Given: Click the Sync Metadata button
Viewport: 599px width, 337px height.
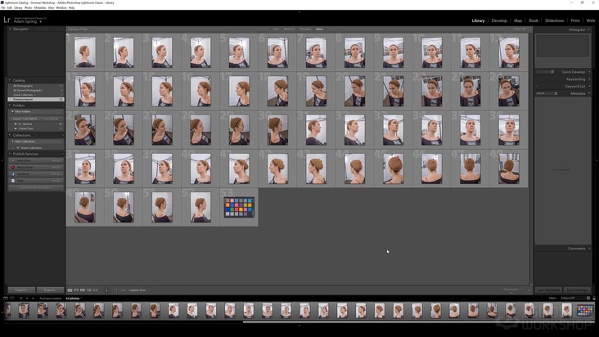Looking at the screenshot, I should click(548, 290).
